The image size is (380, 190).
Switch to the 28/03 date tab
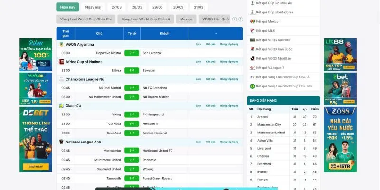coord(137,7)
